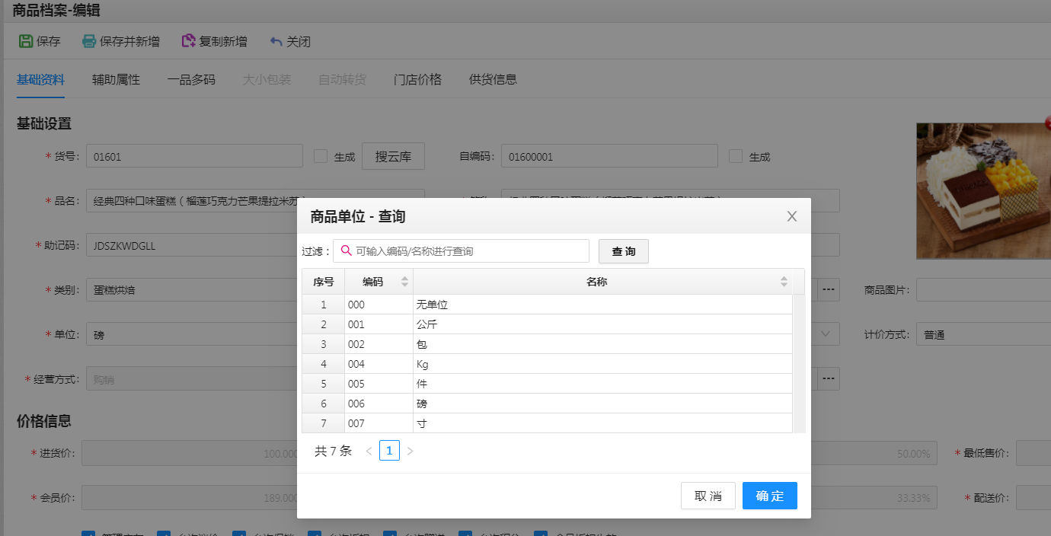This screenshot has height=536, width=1051.
Task: Close the 商品单位 dialog with the X
Action: point(791,216)
